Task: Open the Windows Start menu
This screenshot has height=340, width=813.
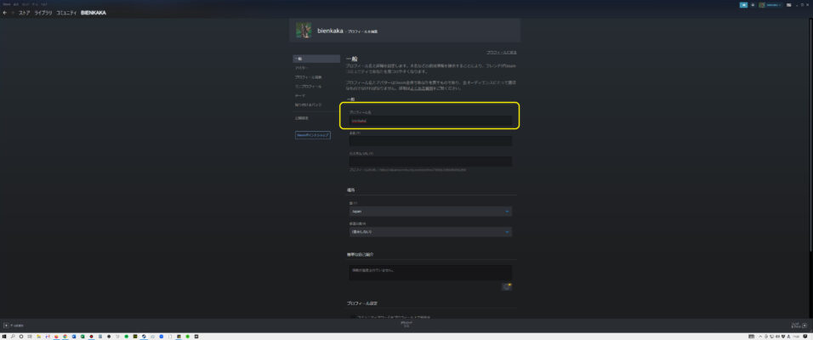Action: [x=4, y=336]
